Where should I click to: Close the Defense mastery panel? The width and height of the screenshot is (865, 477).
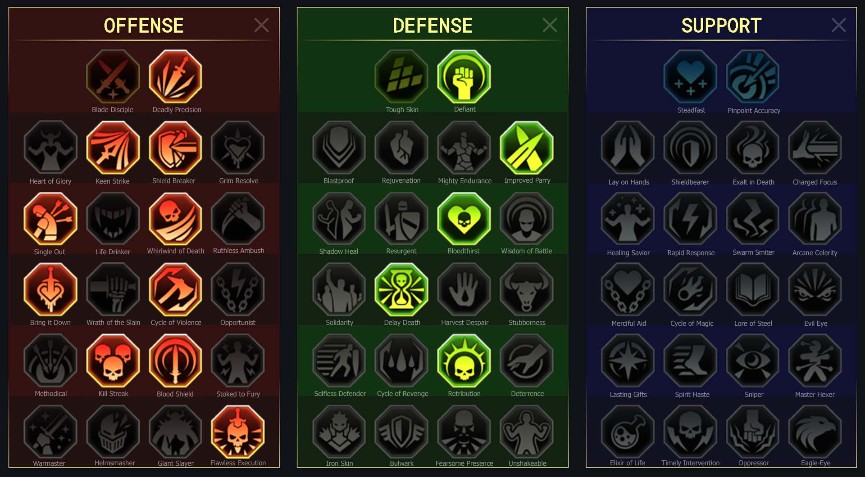(x=550, y=25)
